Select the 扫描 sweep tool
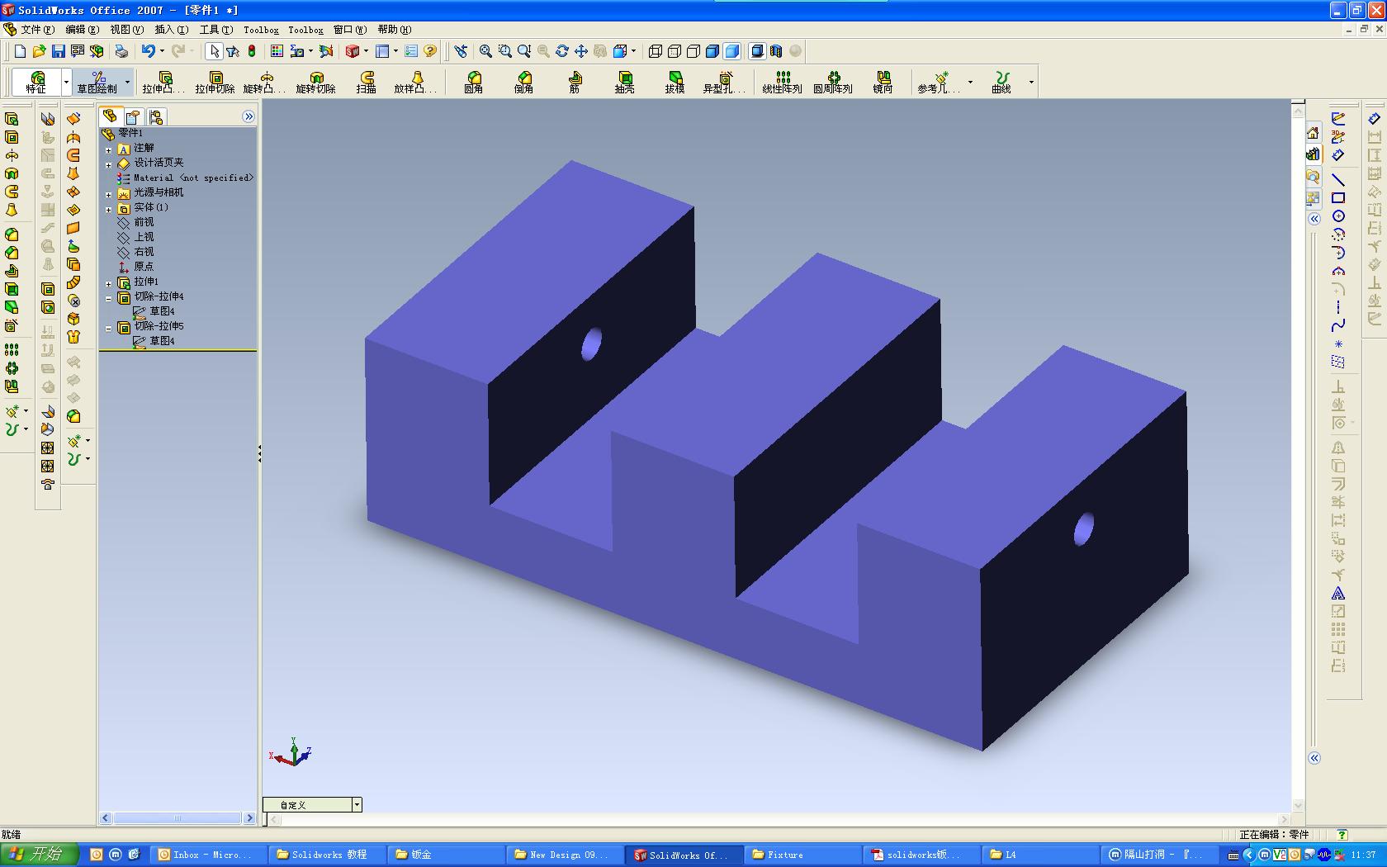This screenshot has width=1387, height=867. tap(367, 83)
